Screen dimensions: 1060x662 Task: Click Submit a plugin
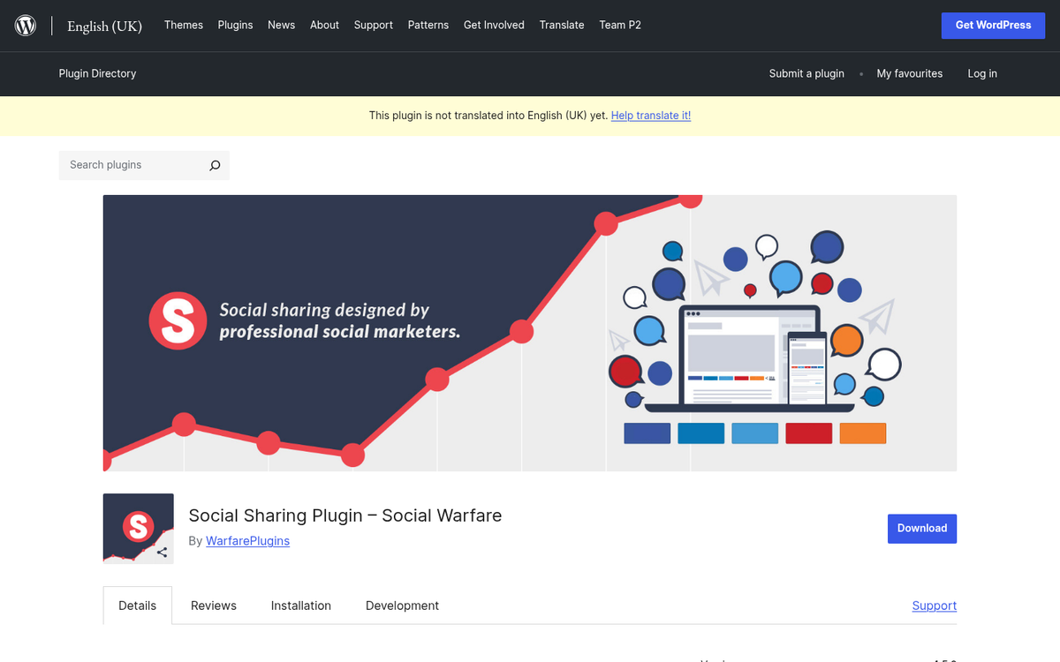(806, 74)
